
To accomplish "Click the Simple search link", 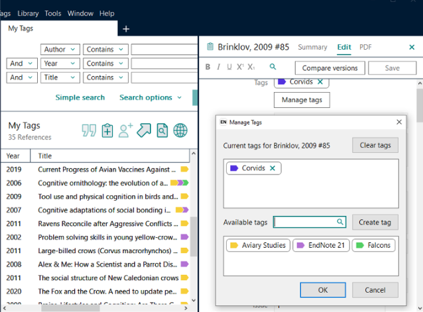I will [80, 97].
